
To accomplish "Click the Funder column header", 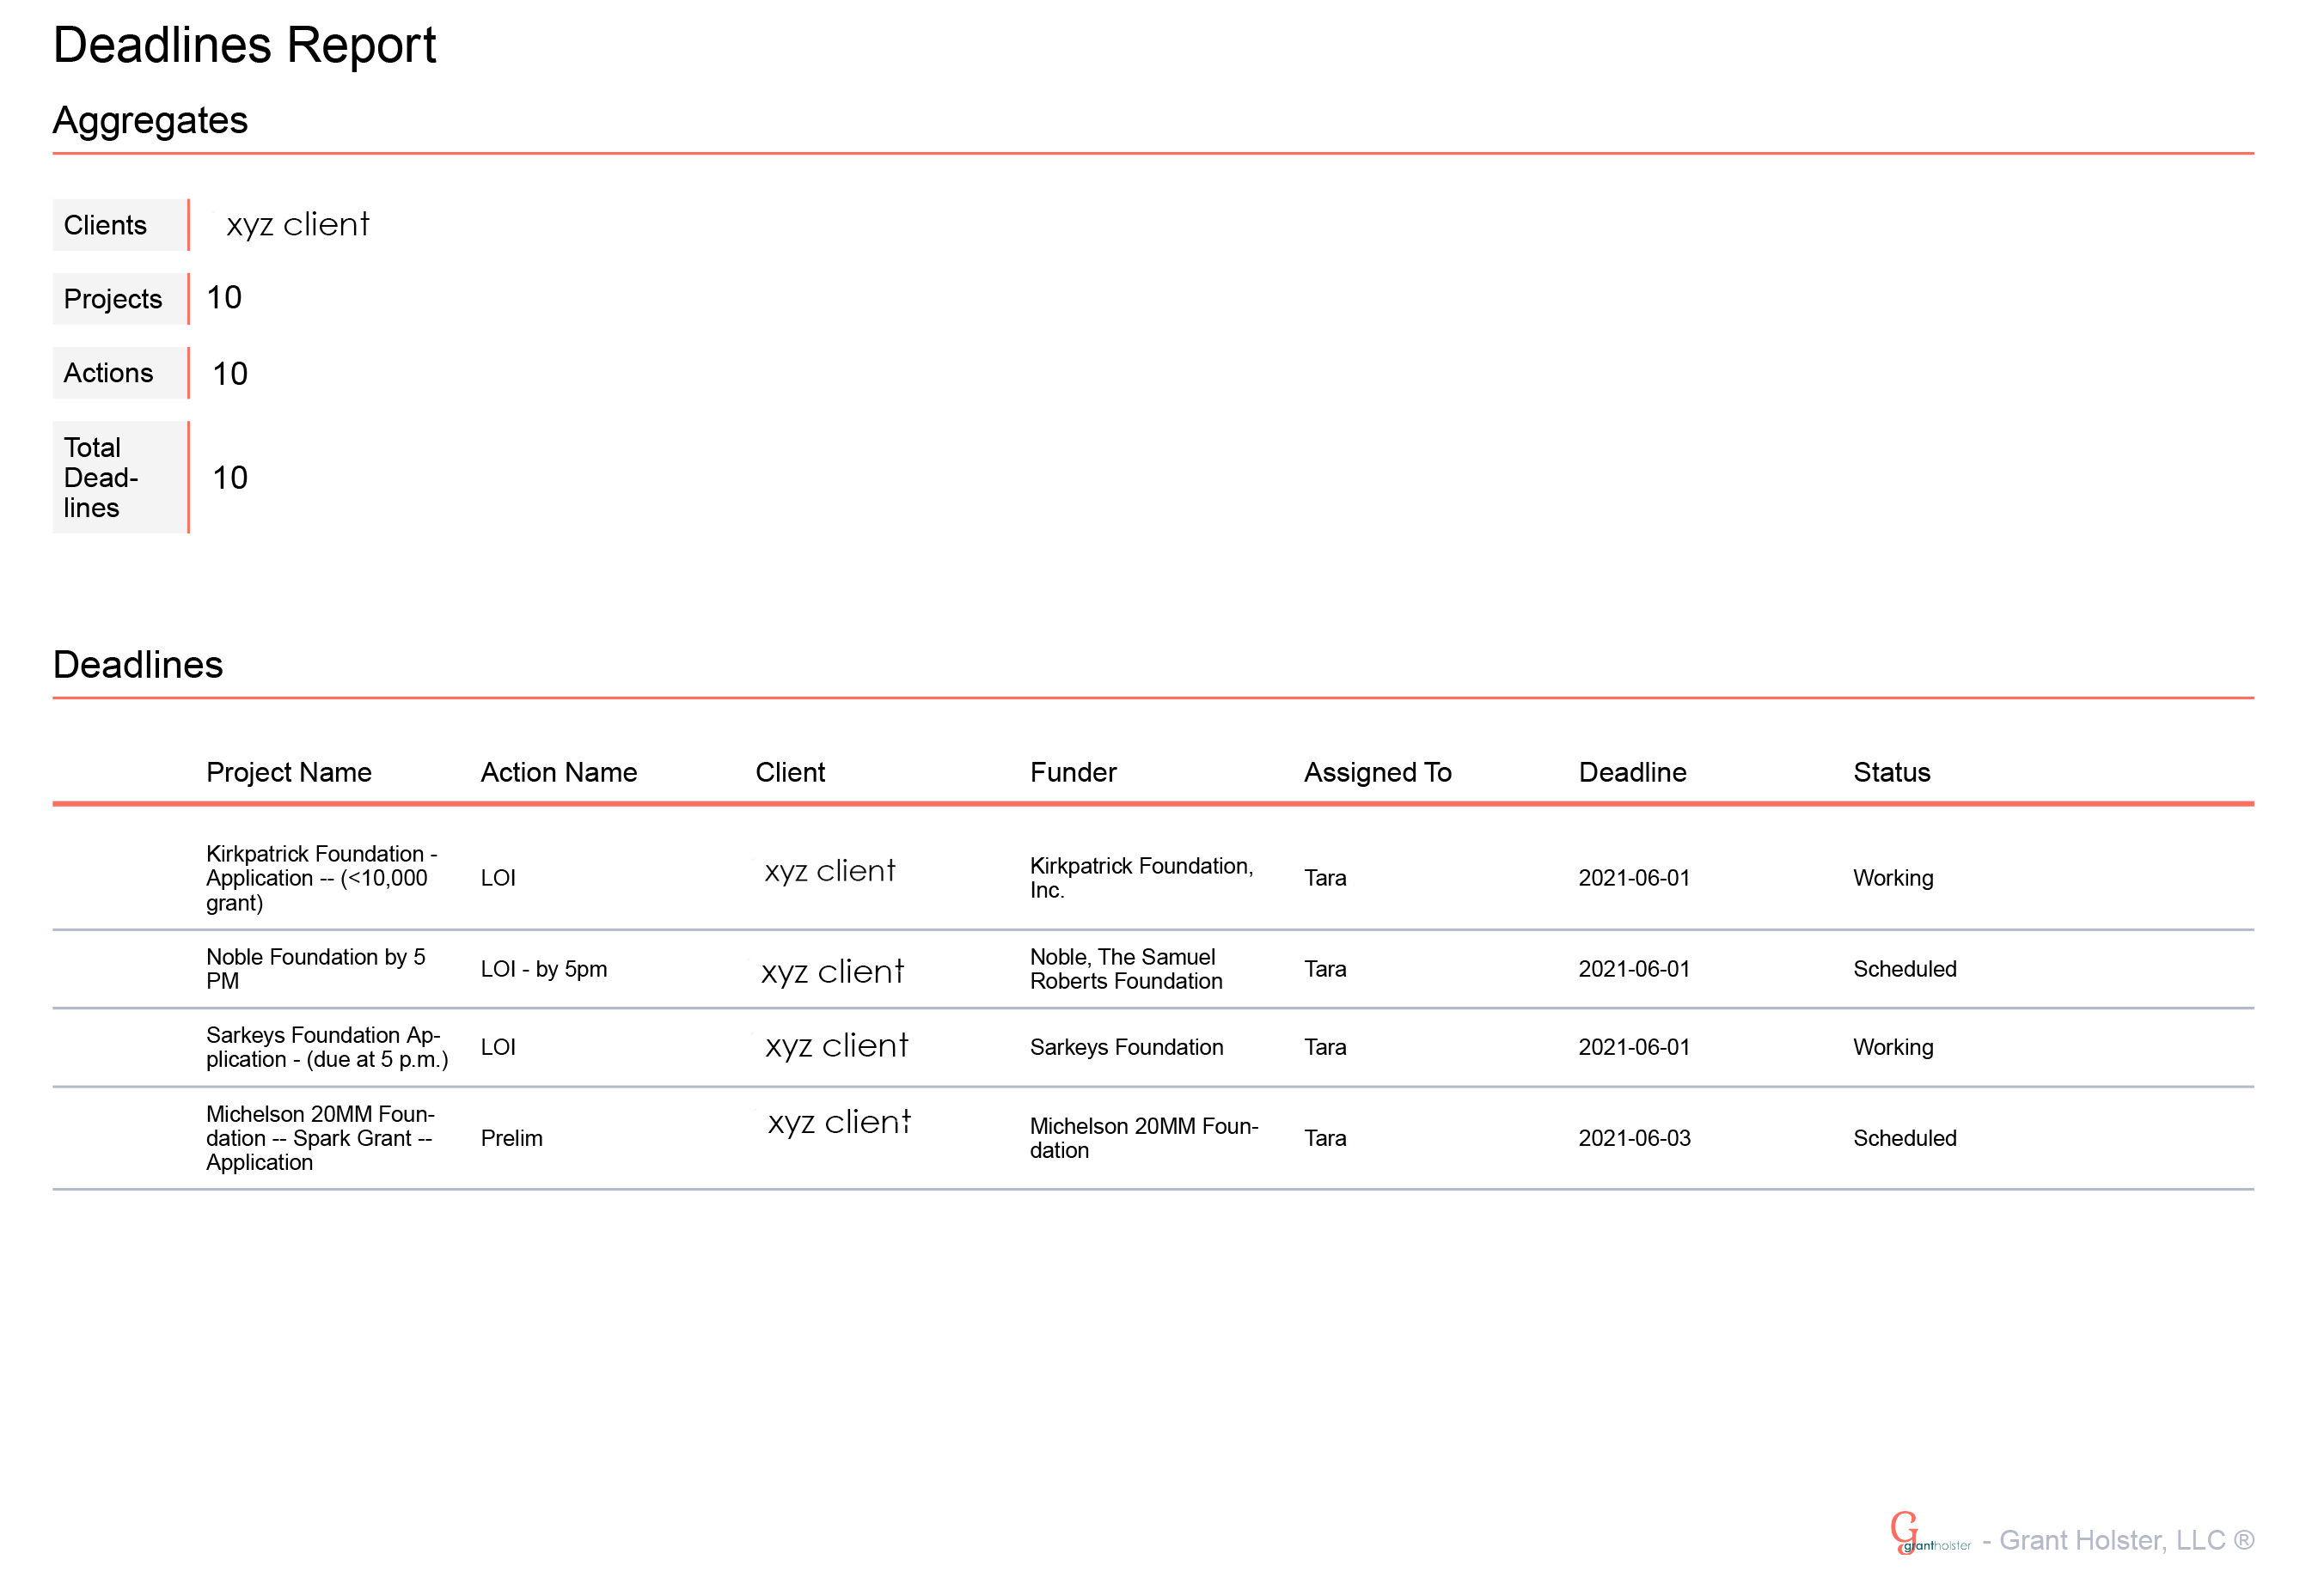I will click(x=1073, y=772).
